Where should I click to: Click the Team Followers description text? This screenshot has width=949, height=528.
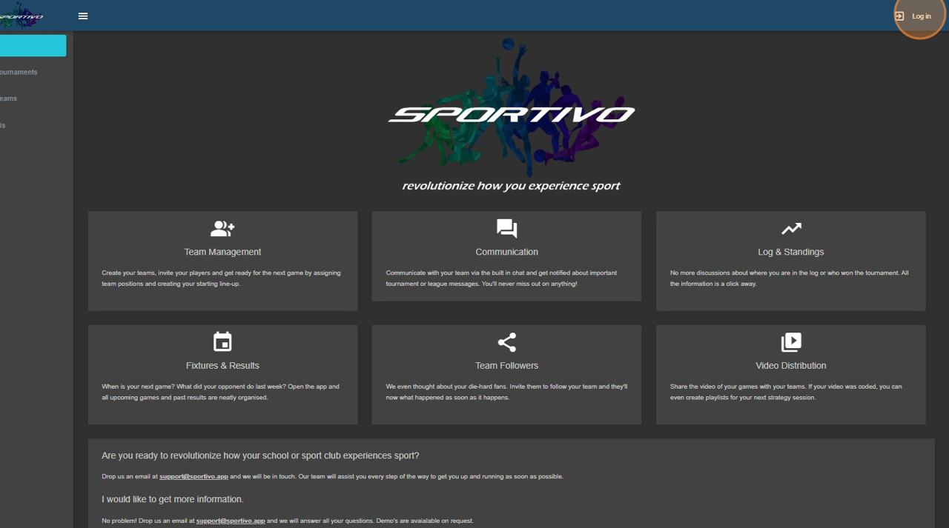pyautogui.click(x=506, y=392)
